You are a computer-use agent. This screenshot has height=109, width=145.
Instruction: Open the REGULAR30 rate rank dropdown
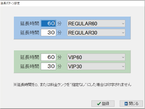pos(96,33)
